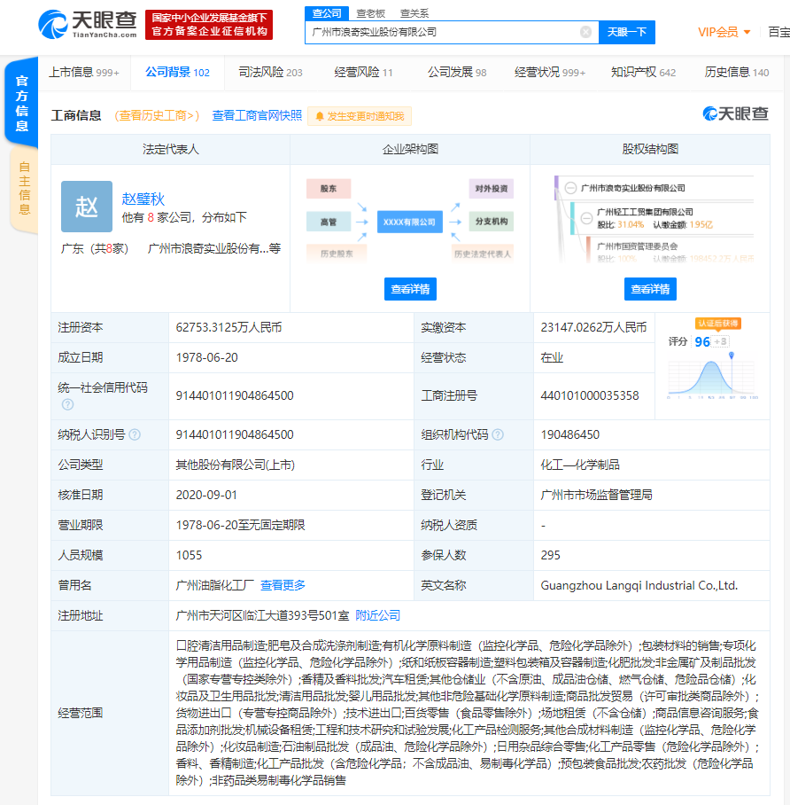790x805 pixels.
Task: Open the 上市信息 tab
Action: point(84,73)
